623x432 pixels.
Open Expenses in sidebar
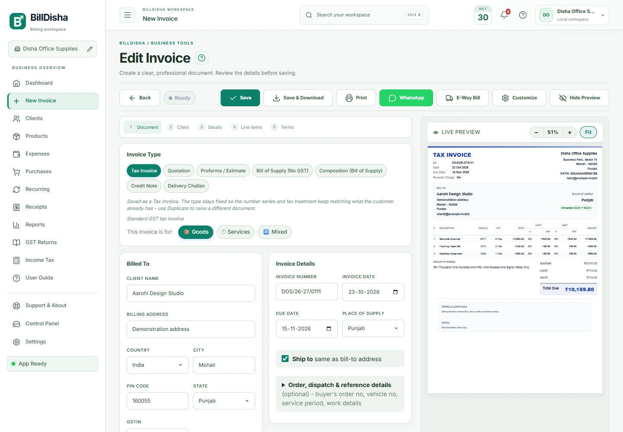coord(53,154)
